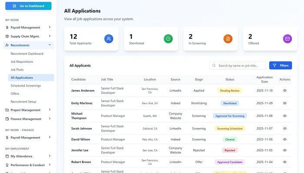The height and width of the screenshot is (173, 304).
Task: Click the green Shortlisted checkmark icon
Action: (168, 39)
